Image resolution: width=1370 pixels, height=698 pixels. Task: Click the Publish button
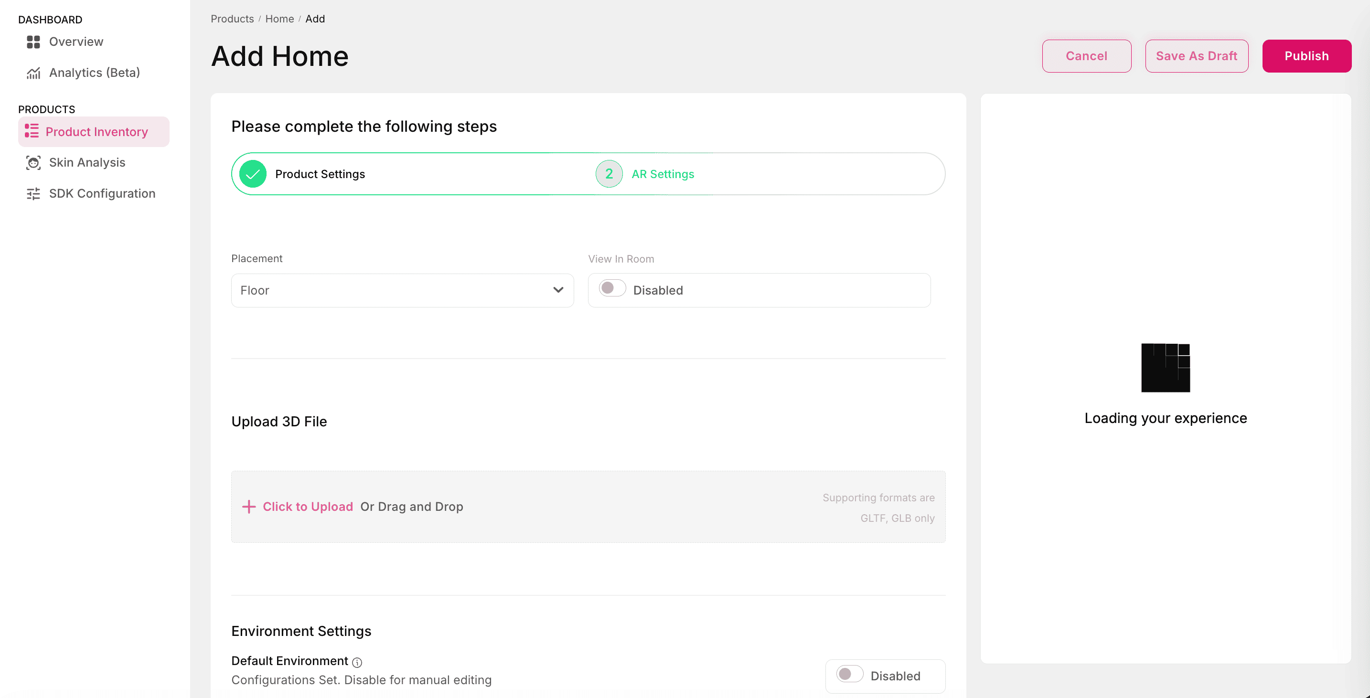coord(1306,56)
